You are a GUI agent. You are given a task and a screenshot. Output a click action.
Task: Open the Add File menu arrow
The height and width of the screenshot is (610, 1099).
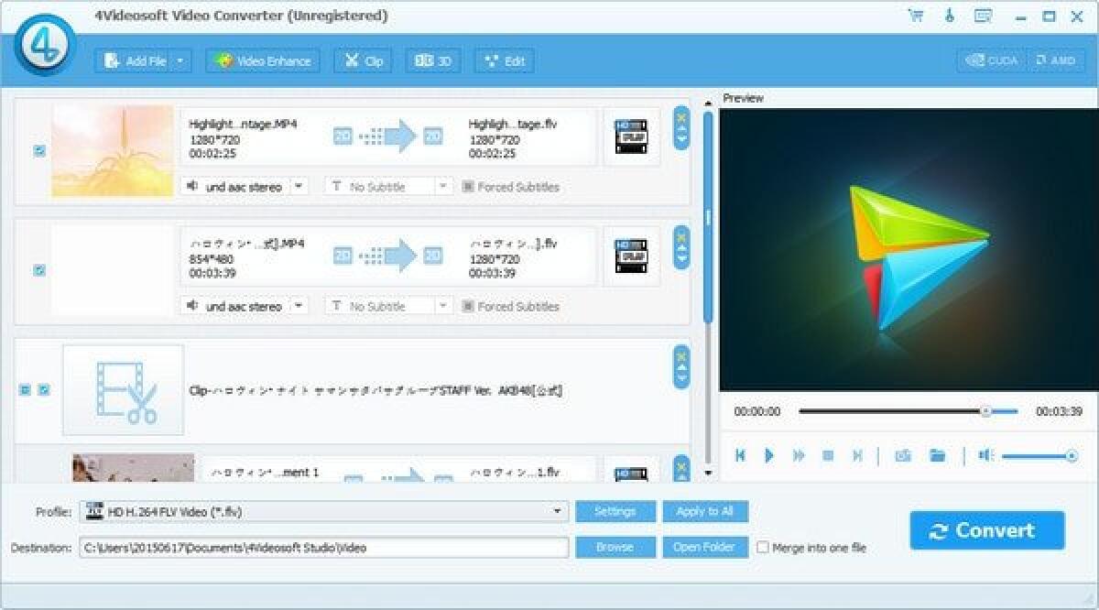(180, 60)
